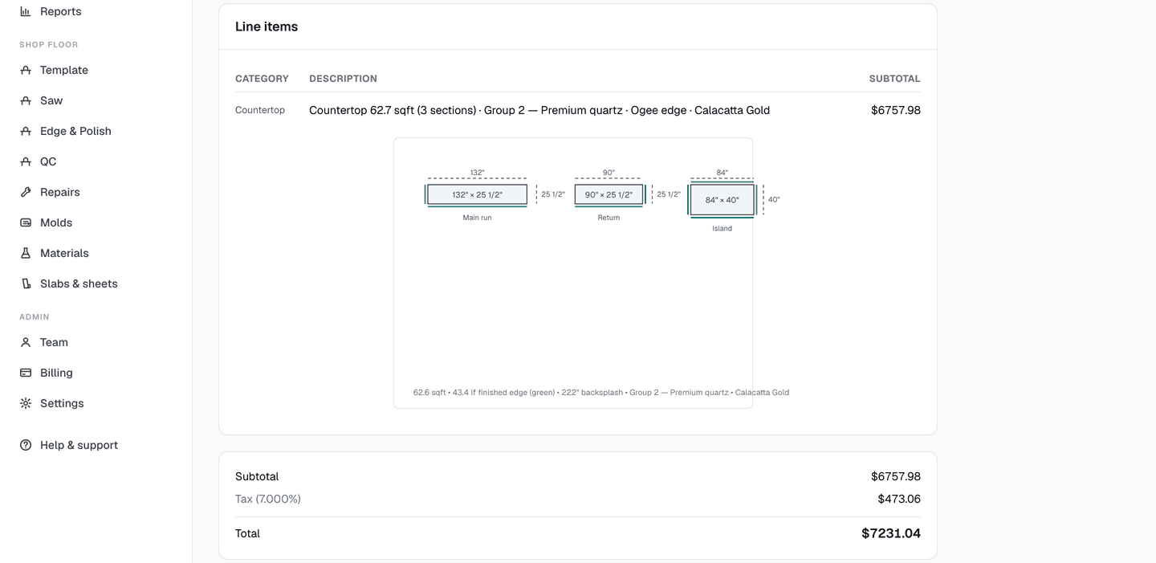
Task: Open Reports via its chart icon
Action: coord(26,11)
